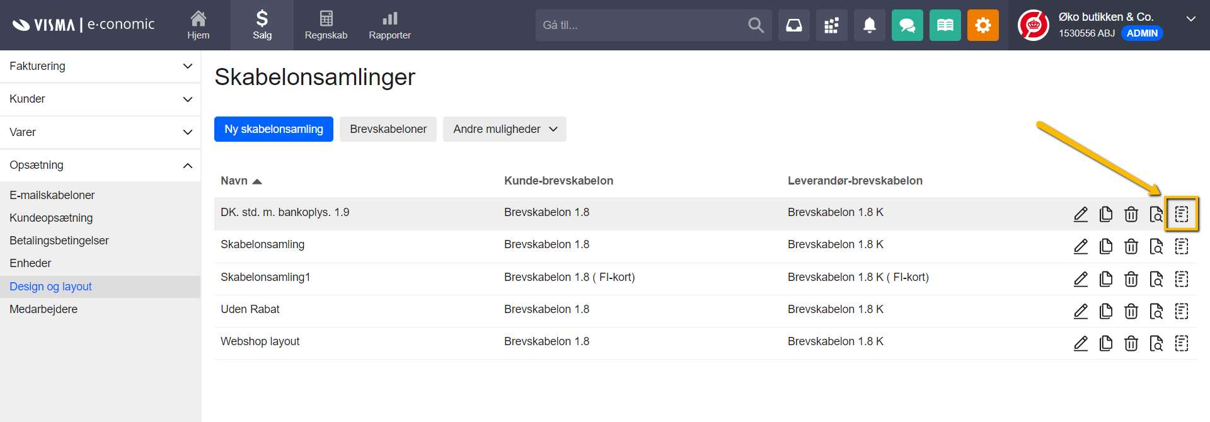Viewport: 1210px width, 422px height.
Task: Open the Rapporter tab
Action: point(389,25)
